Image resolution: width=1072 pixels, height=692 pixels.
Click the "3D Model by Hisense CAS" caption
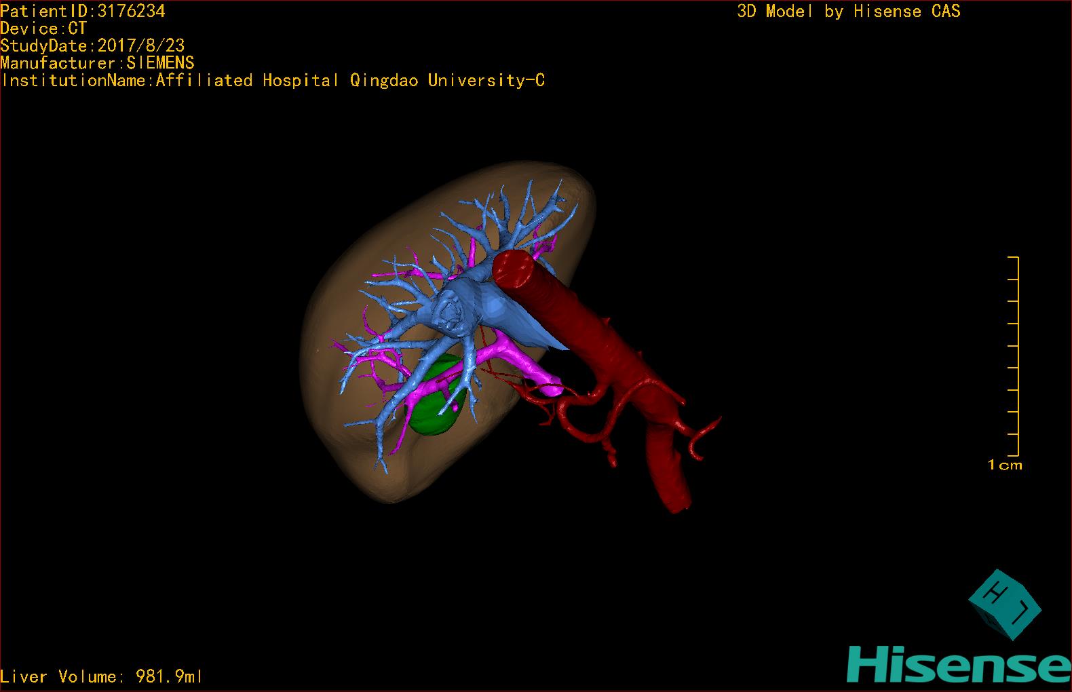[x=849, y=11]
